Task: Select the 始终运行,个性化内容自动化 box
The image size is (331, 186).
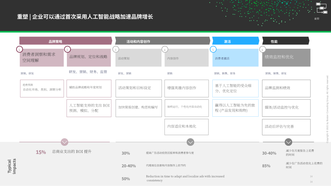Action: [187, 108]
